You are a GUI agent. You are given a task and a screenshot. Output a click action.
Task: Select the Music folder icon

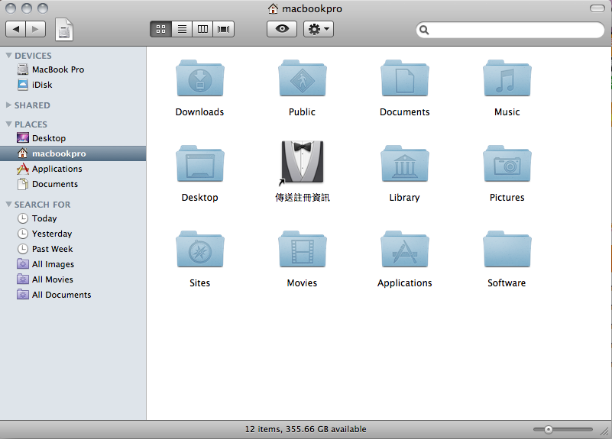click(x=507, y=78)
